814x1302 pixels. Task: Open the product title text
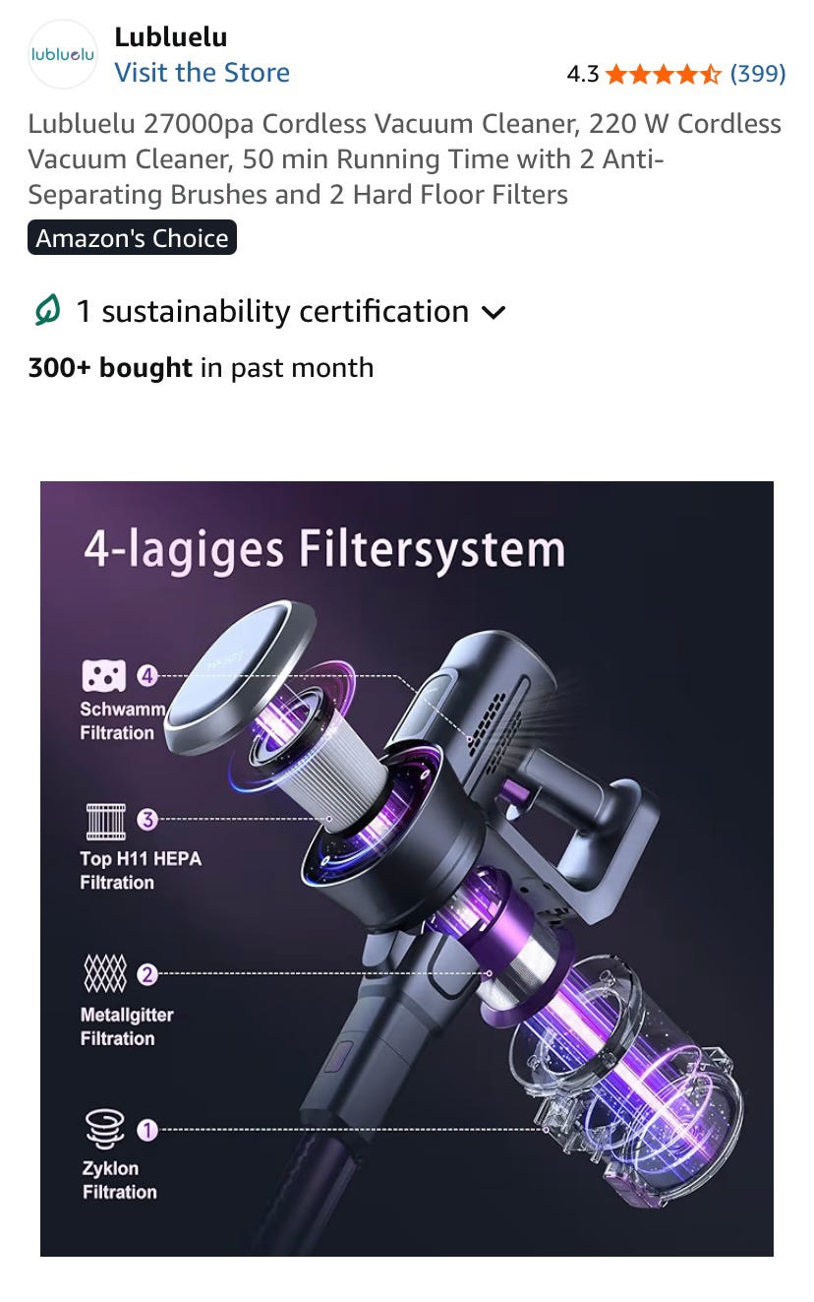(405, 159)
